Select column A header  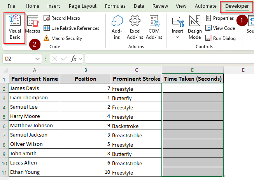[x=35, y=70]
